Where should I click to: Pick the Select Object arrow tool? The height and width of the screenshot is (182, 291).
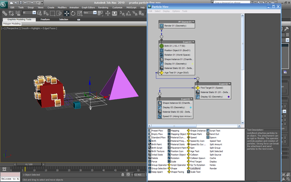point(39,13)
